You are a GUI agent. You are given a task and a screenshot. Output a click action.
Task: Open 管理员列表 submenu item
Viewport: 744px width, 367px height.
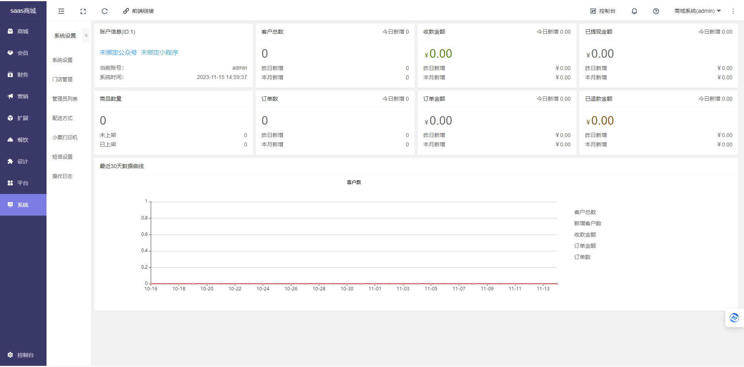click(x=65, y=99)
